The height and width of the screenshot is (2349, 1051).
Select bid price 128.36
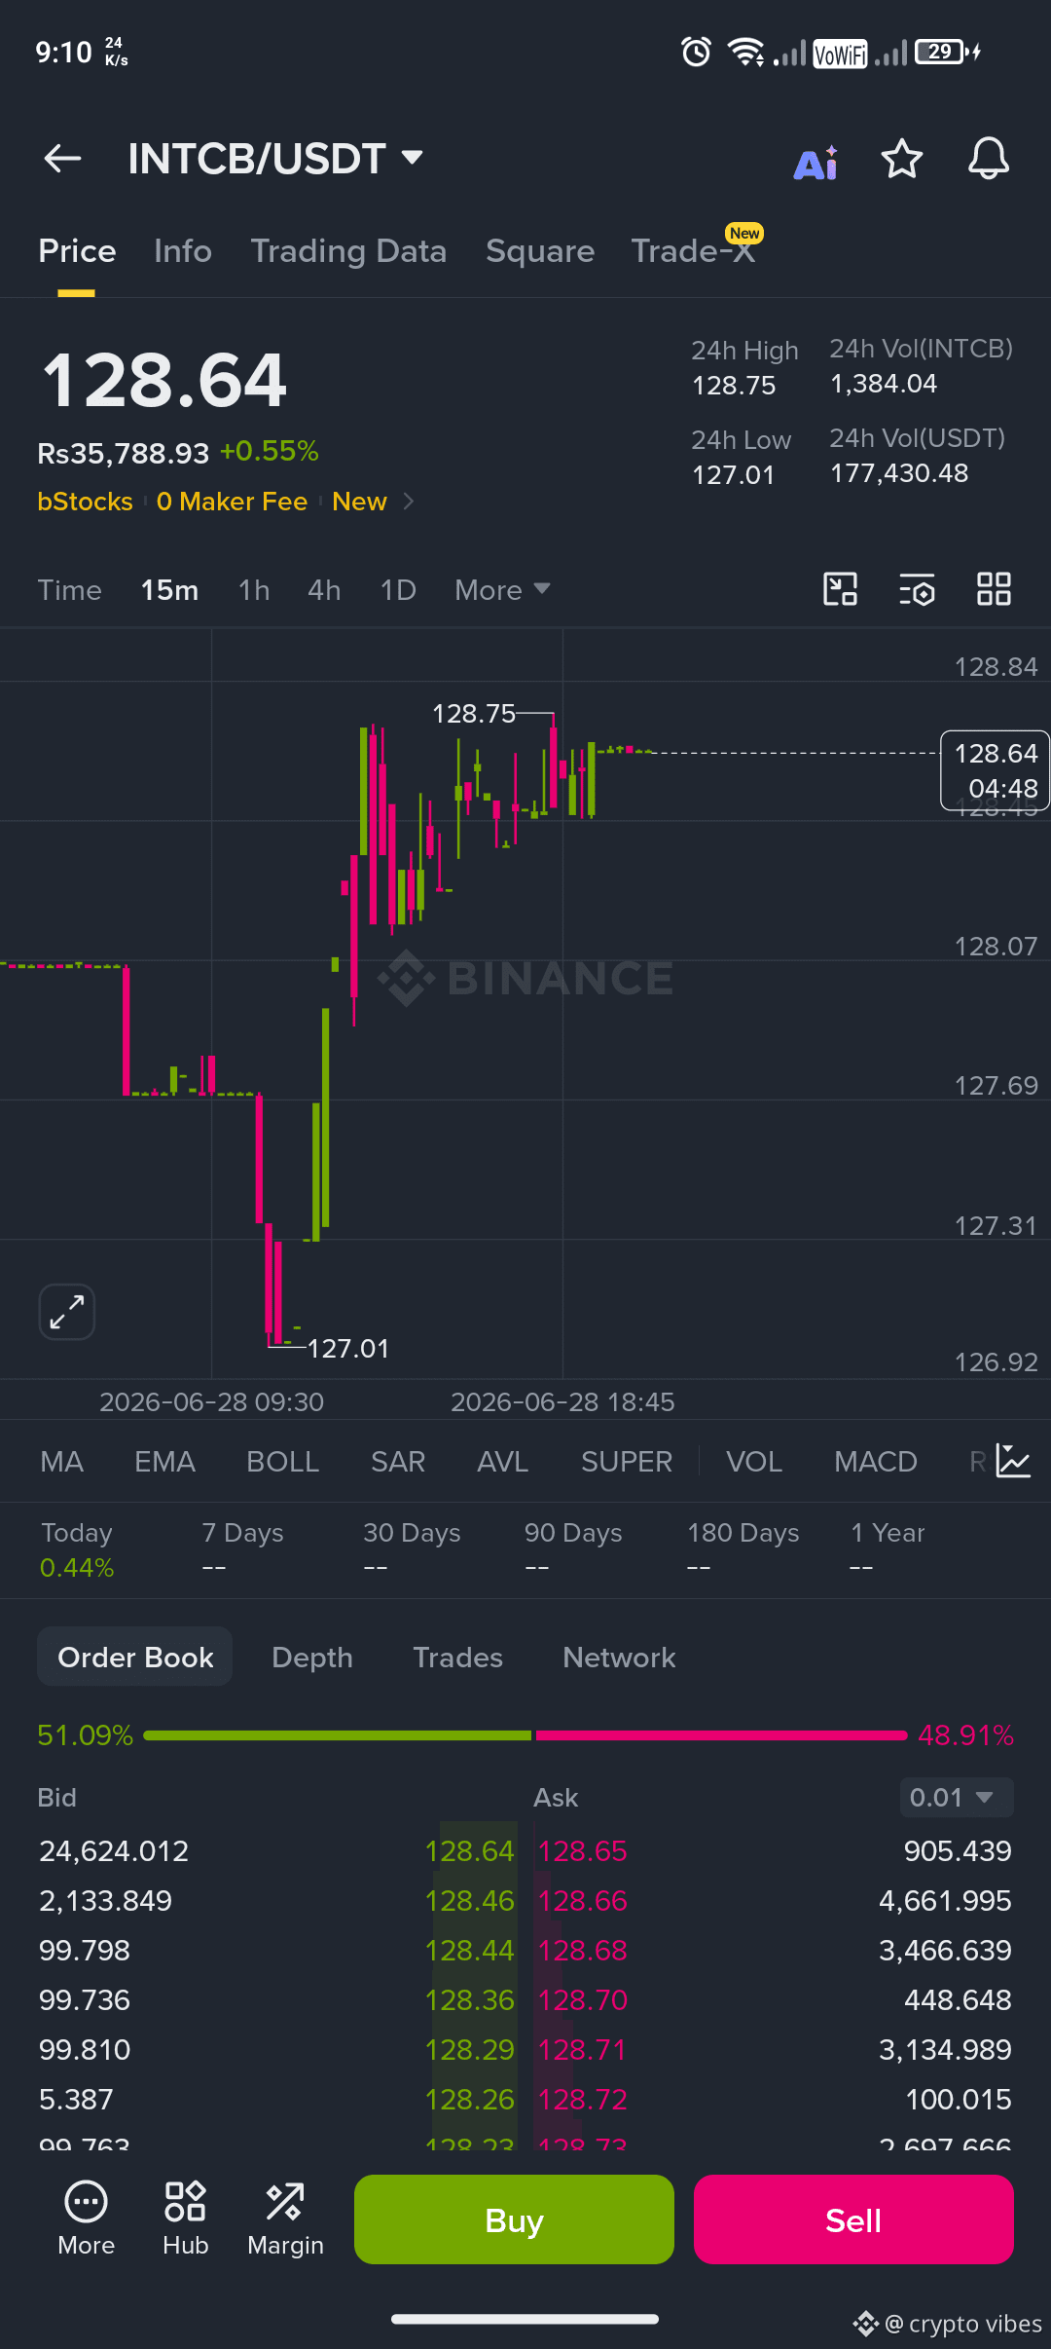click(x=469, y=1999)
